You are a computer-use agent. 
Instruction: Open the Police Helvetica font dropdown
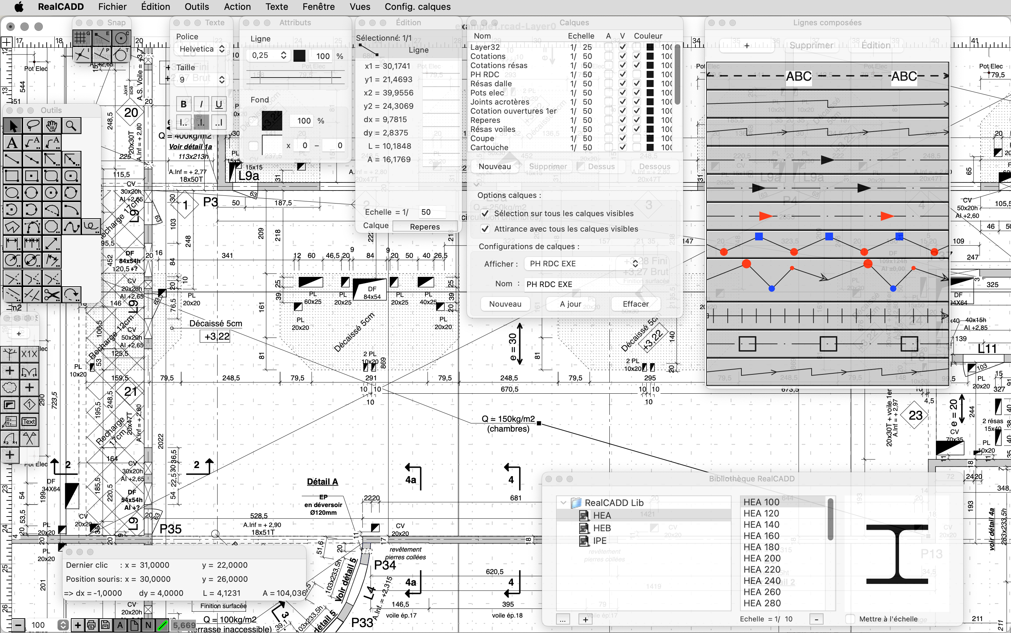tap(201, 49)
